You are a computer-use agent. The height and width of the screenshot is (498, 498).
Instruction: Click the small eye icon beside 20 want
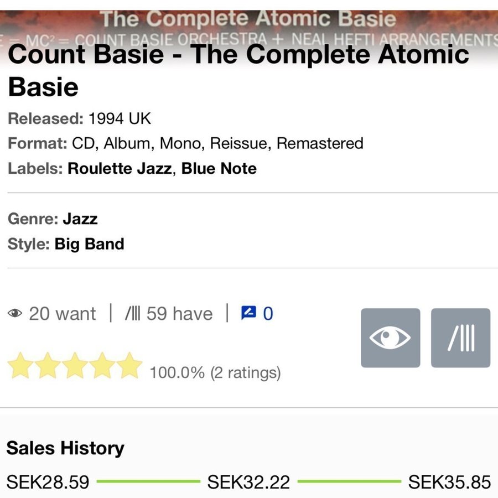tap(15, 314)
